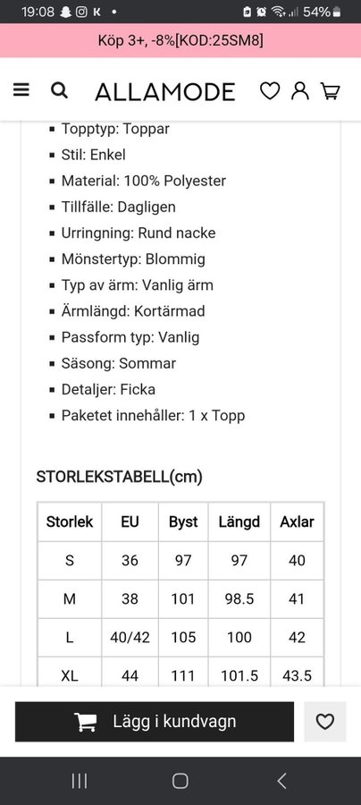Tap the pink promo banner KOD:25SM8
Screen dimensions: 361x805
point(180,40)
